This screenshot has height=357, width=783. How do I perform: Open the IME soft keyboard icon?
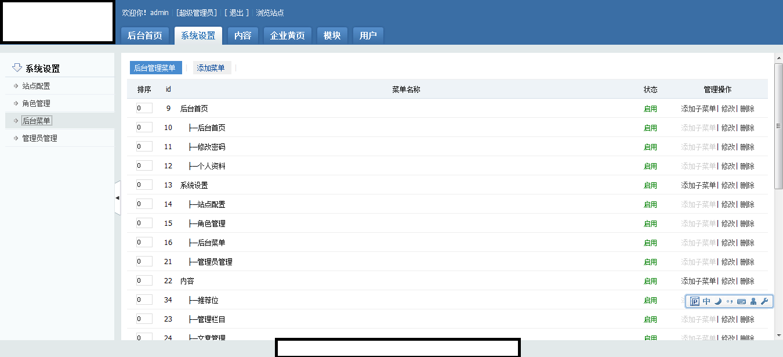click(741, 301)
